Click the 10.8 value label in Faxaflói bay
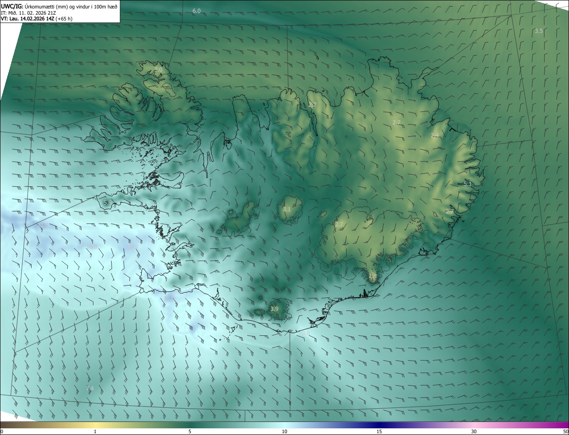The width and height of the screenshot is (569, 435). coord(92,246)
